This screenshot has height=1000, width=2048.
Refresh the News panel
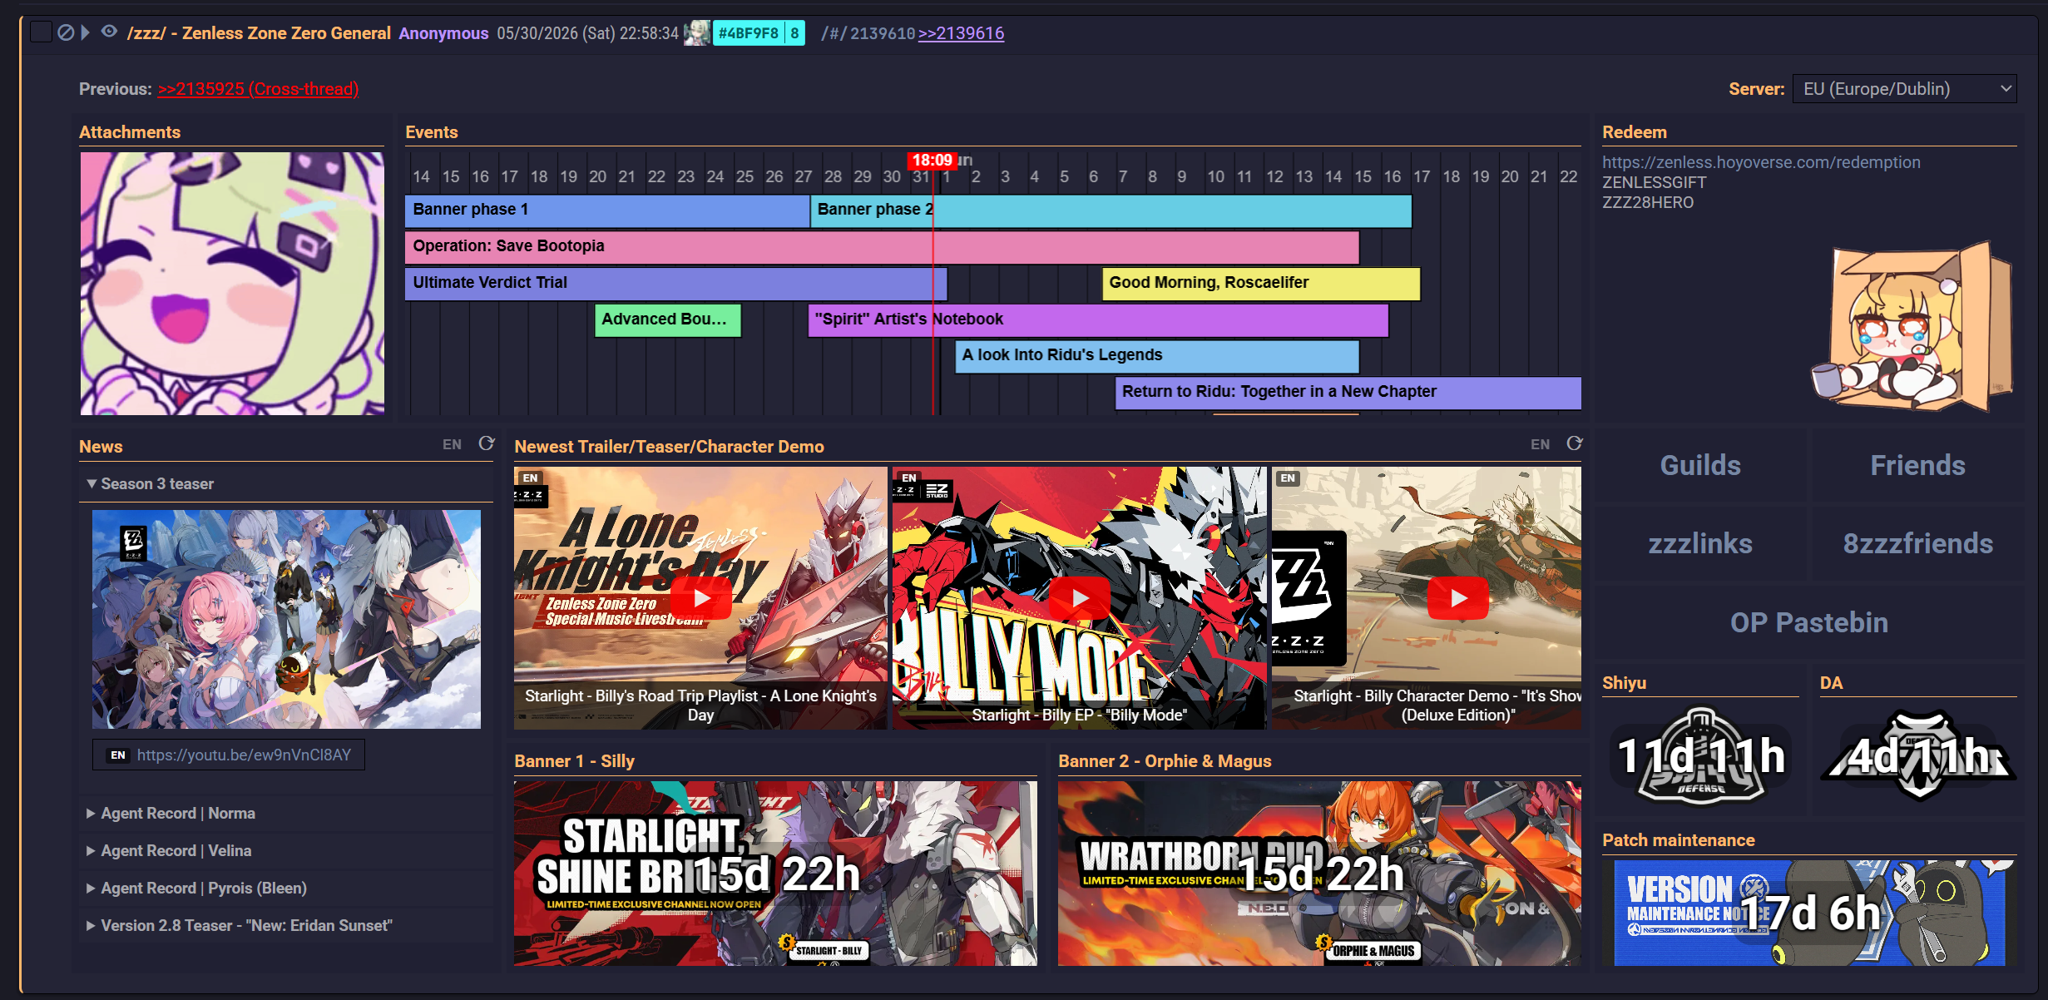coord(487,443)
